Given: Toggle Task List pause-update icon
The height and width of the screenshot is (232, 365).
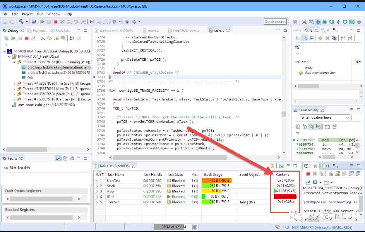Looking at the screenshot, I should point(272,166).
